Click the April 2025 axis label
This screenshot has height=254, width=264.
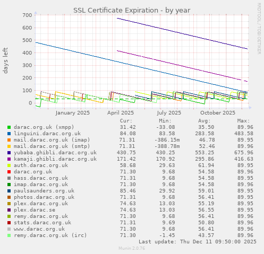121,113
